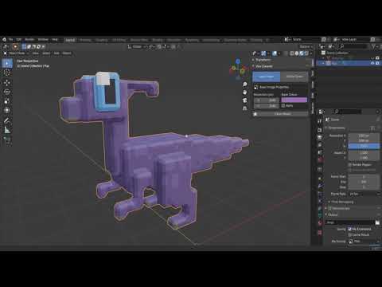Toggle the Stereoscopy checkbox
Image resolution: width=382 pixels, height=287 pixels.
click(x=330, y=208)
